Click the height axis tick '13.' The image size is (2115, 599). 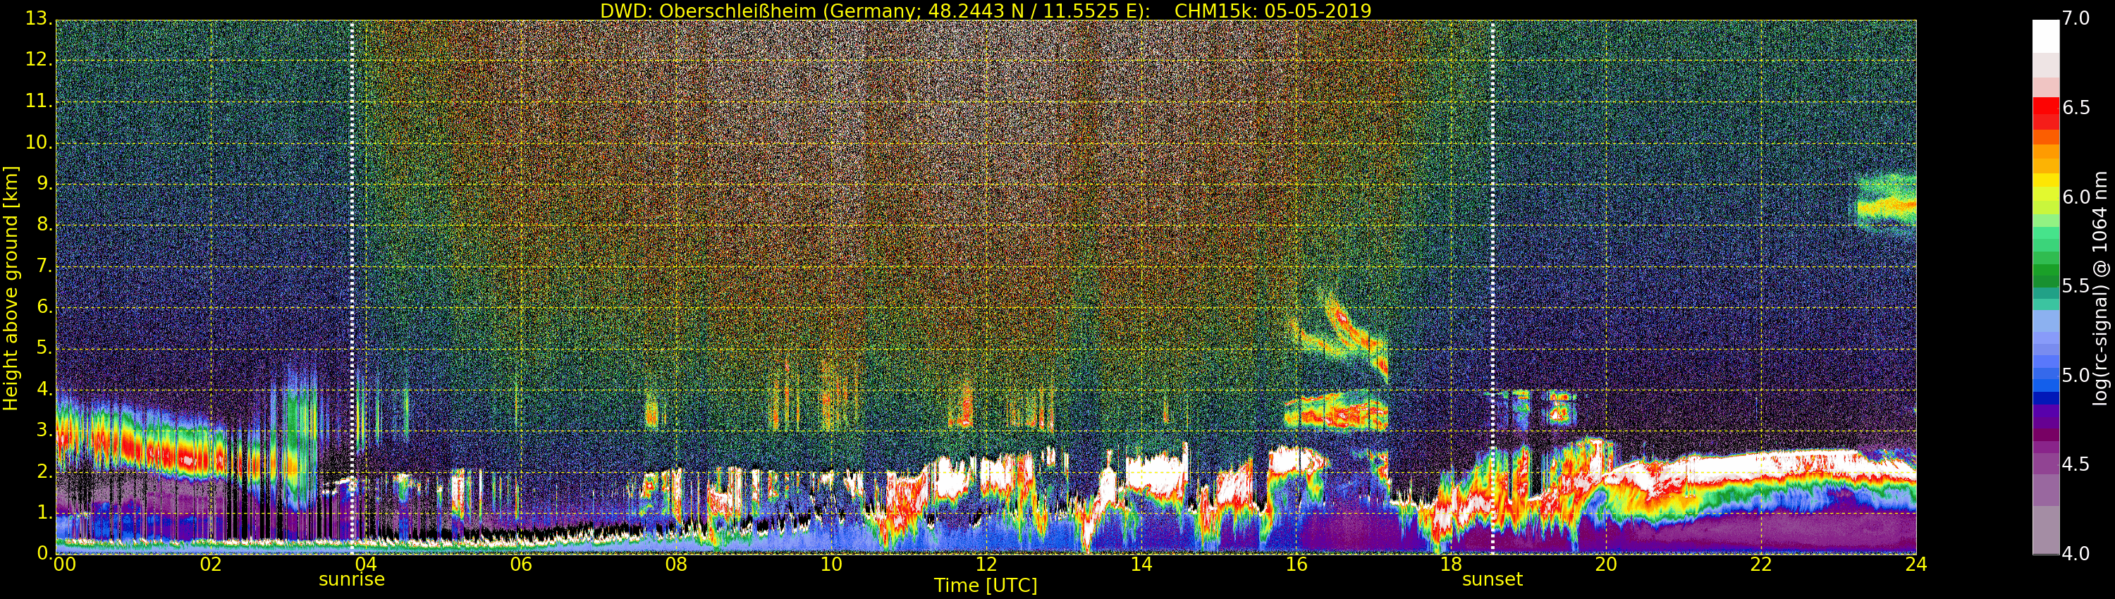[x=39, y=19]
